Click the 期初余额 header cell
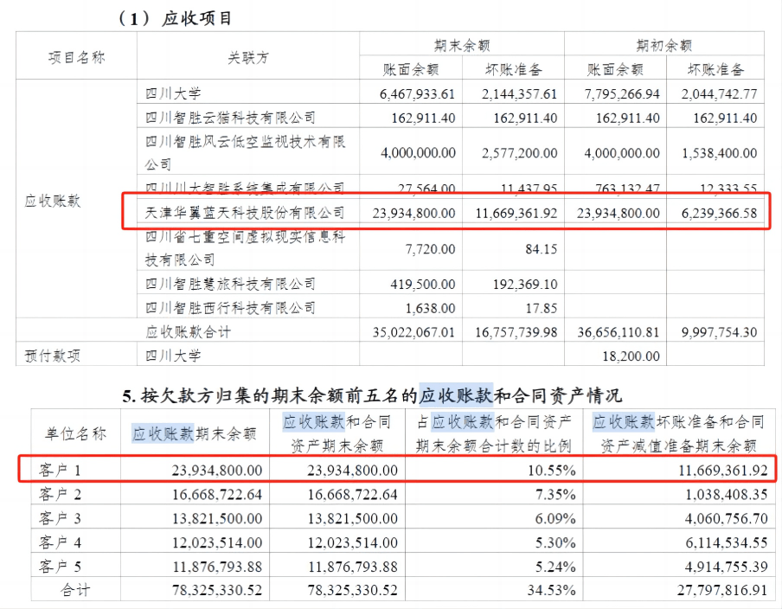This screenshot has height=609, width=782. tap(663, 46)
